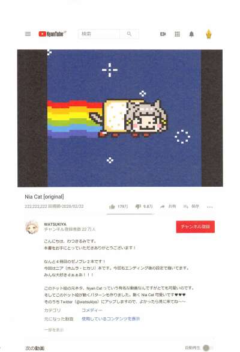Click the WATSUKIYA channel avatar

[32, 227]
